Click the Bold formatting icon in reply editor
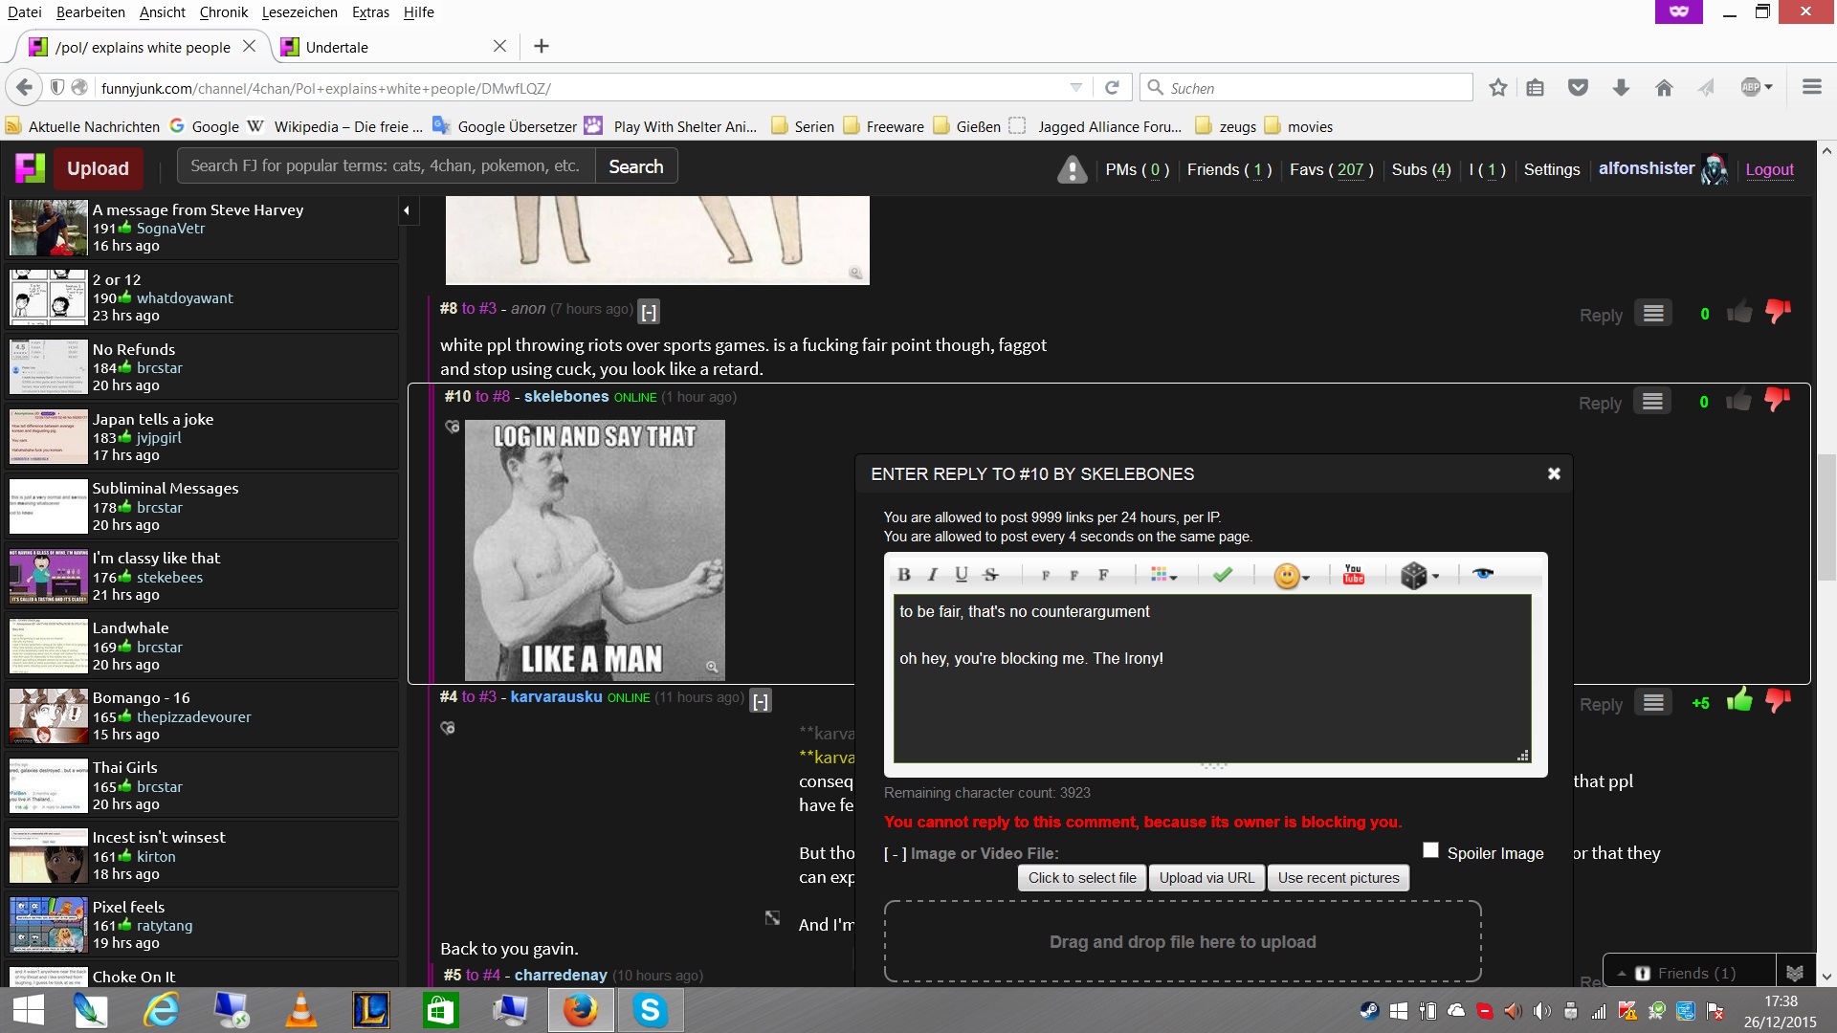The image size is (1837, 1033). 903,575
